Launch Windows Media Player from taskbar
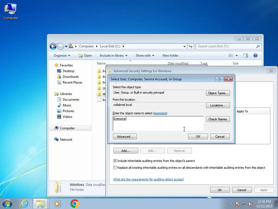 tap(57, 204)
